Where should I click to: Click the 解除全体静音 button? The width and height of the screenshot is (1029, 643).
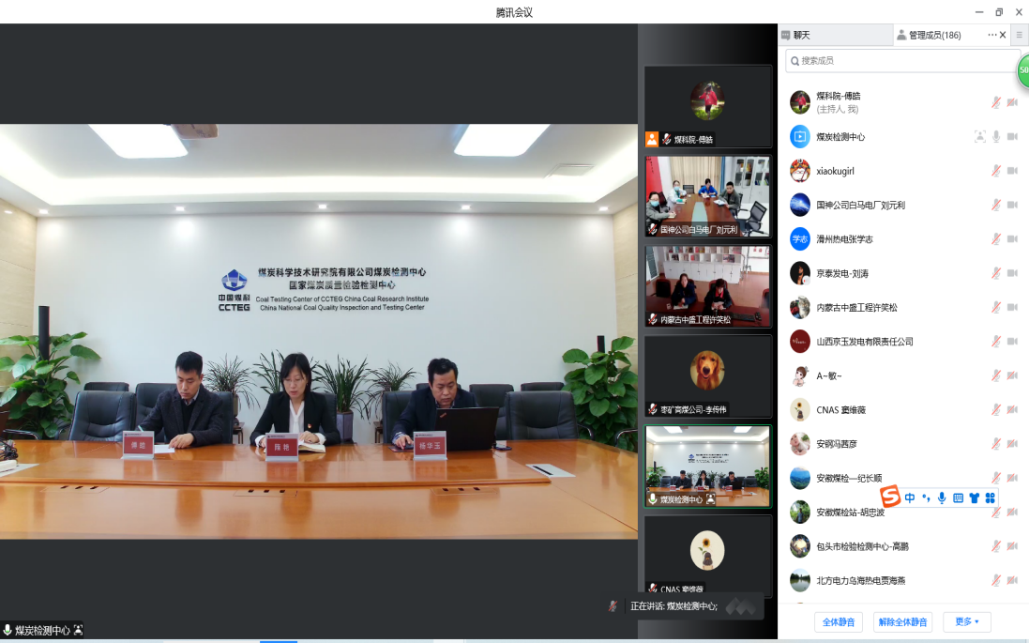(x=903, y=622)
